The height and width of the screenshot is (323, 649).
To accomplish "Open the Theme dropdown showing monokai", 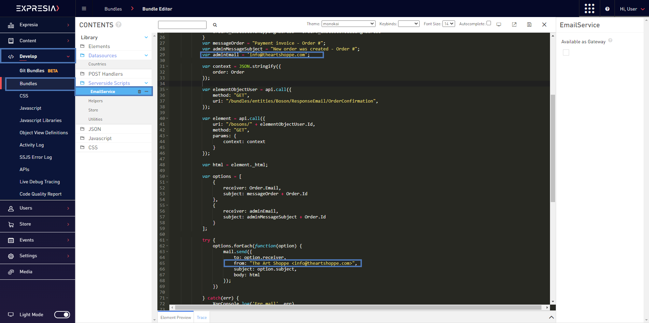I will point(348,24).
